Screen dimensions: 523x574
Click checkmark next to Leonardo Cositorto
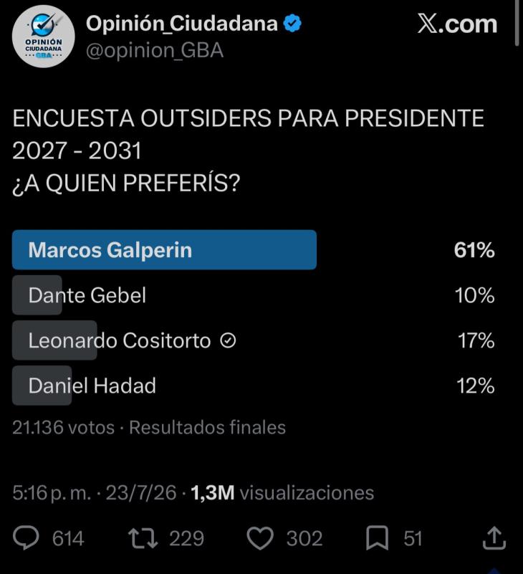228,341
